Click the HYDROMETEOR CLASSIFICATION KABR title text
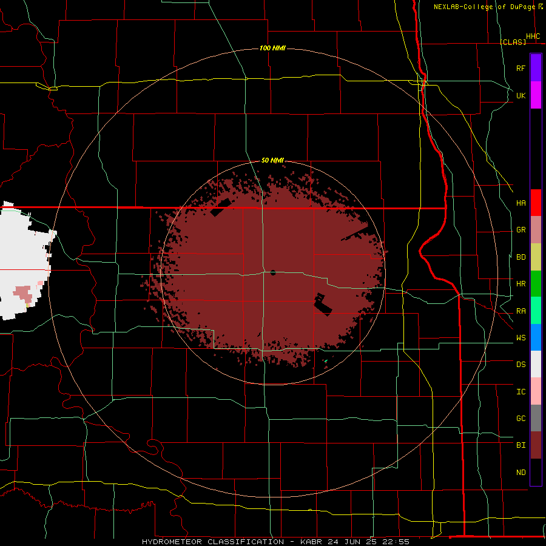Viewport: 546px width, 546px height. click(275, 542)
